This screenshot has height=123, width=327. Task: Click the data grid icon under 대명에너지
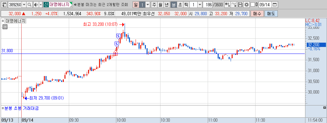(x=5, y=26)
